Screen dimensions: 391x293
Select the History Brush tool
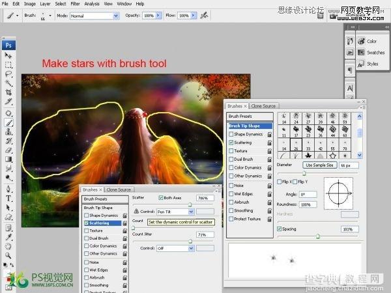[8, 141]
